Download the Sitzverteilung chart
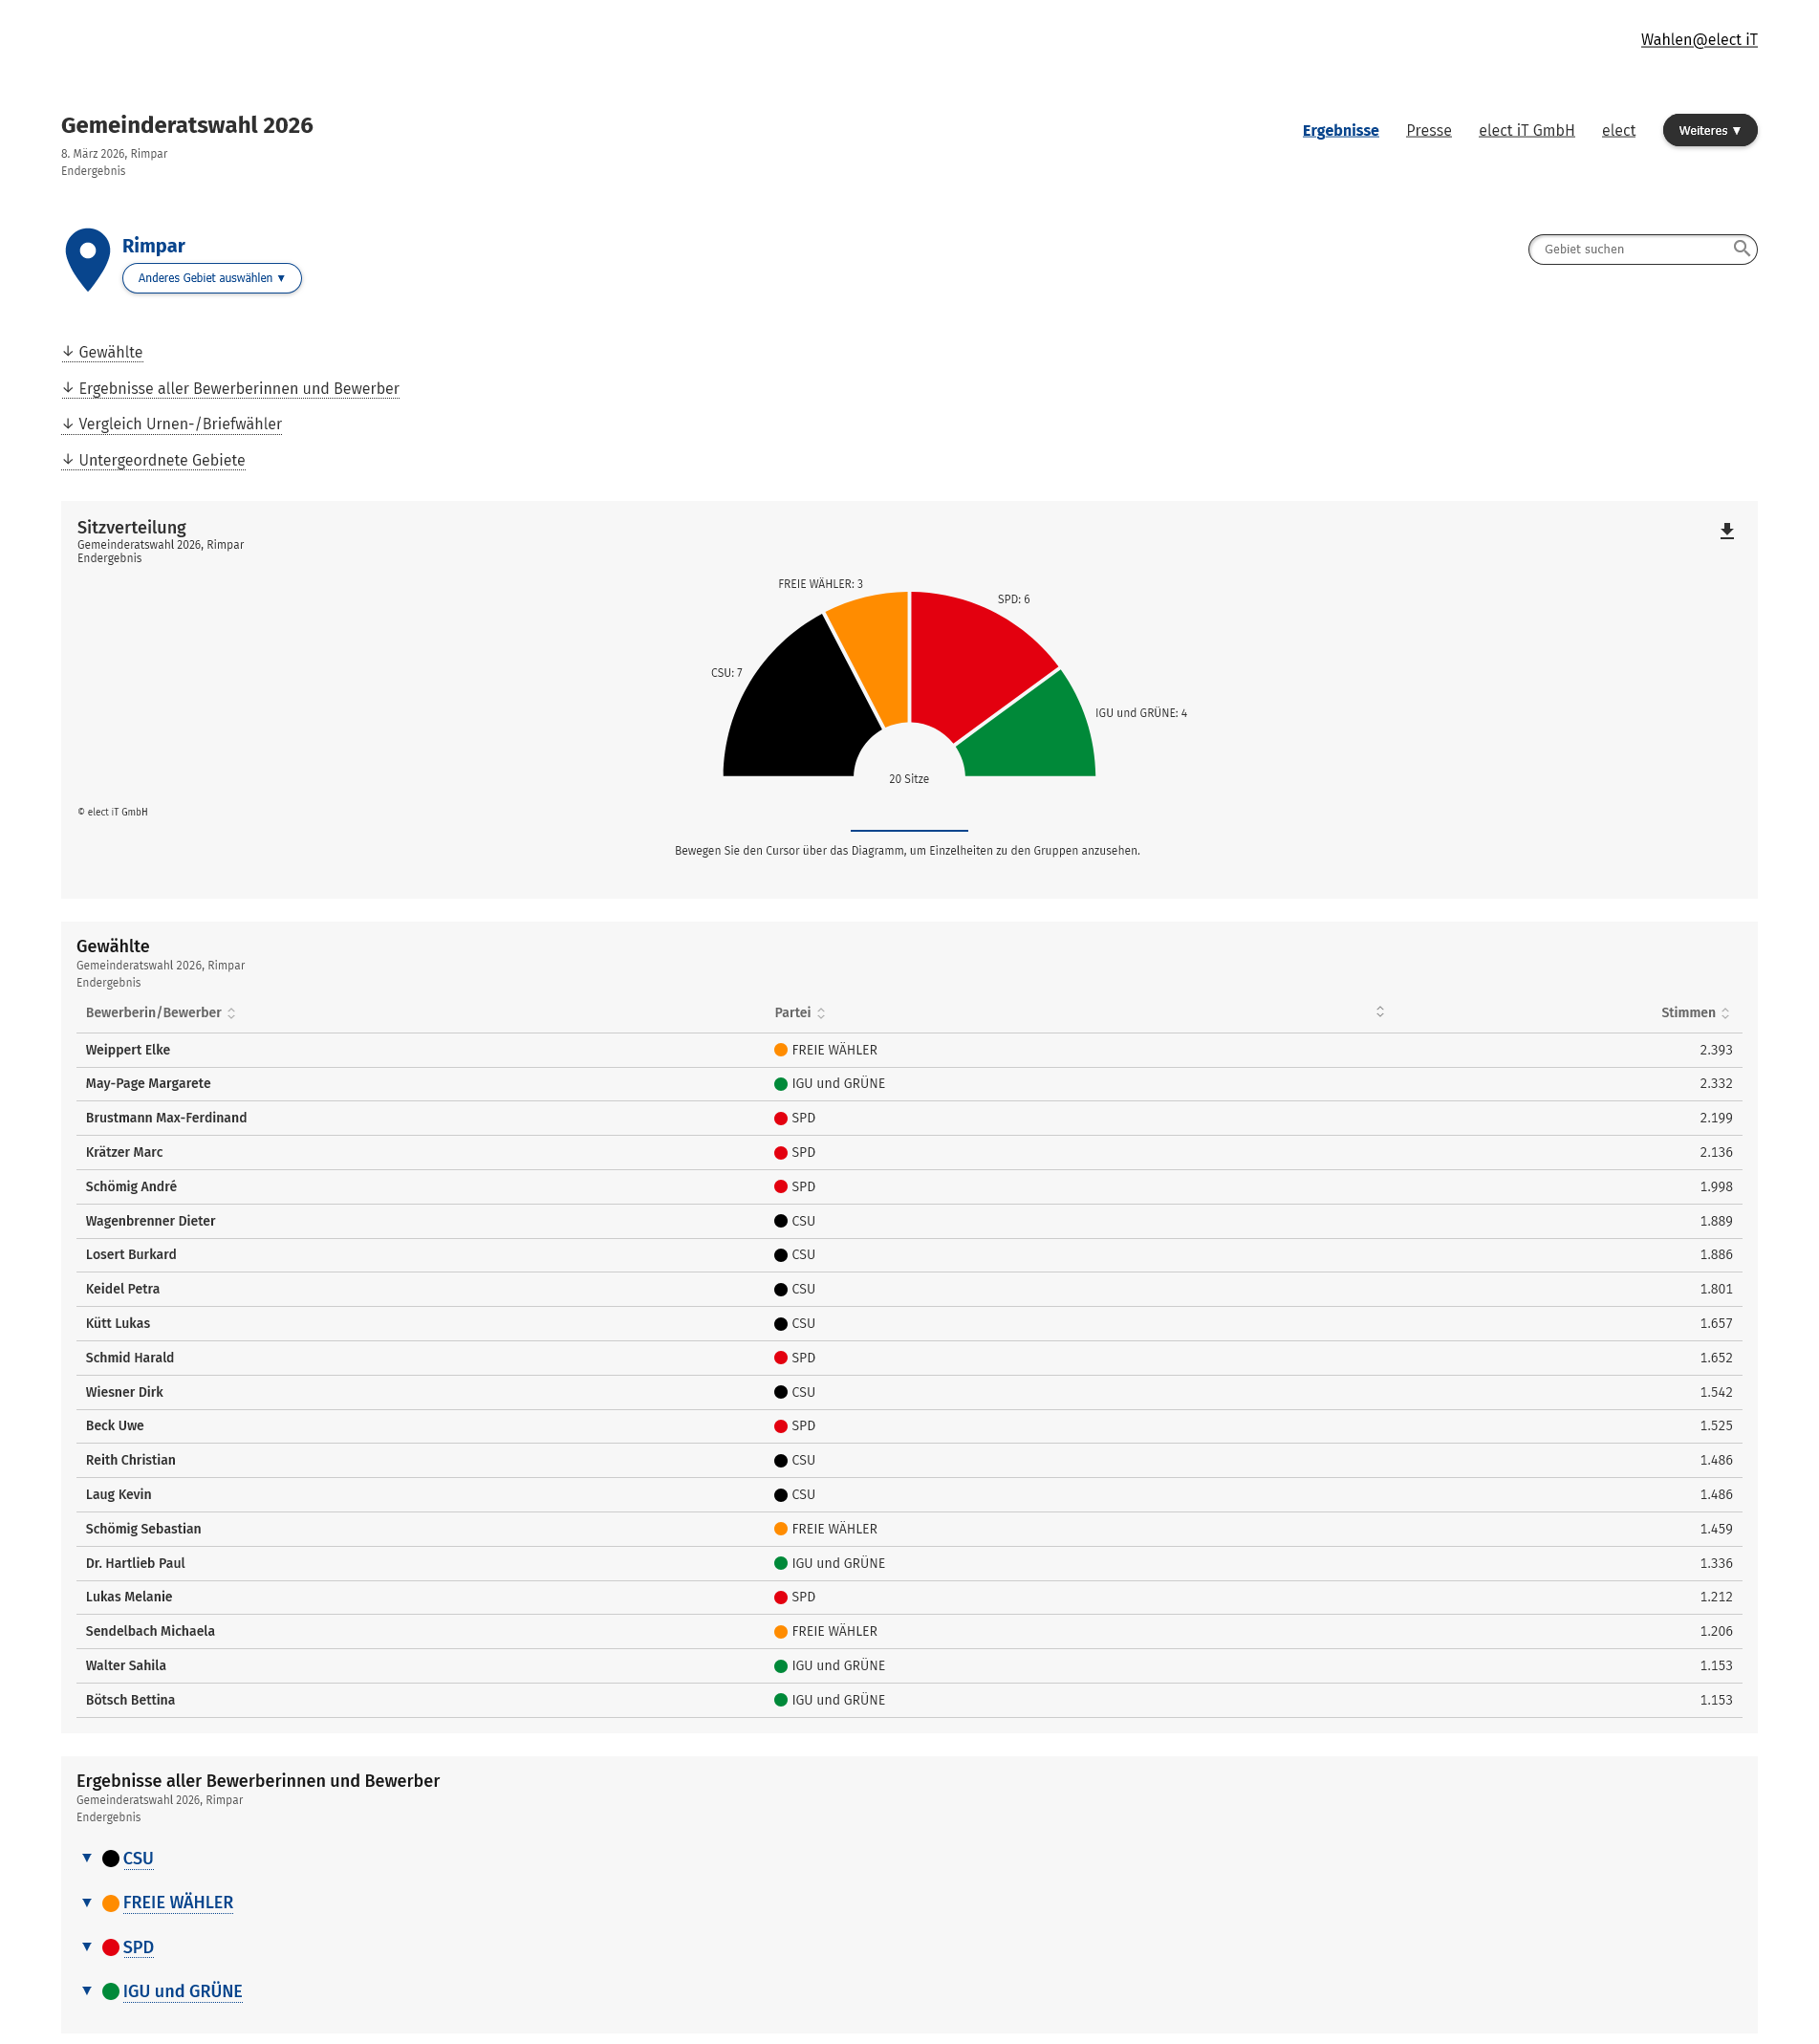This screenshot has height=2044, width=1819. tap(1726, 531)
